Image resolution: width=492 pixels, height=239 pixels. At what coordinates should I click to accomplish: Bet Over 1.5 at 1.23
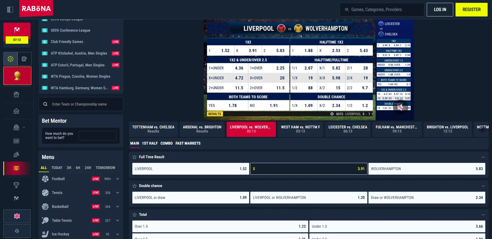[220, 226]
